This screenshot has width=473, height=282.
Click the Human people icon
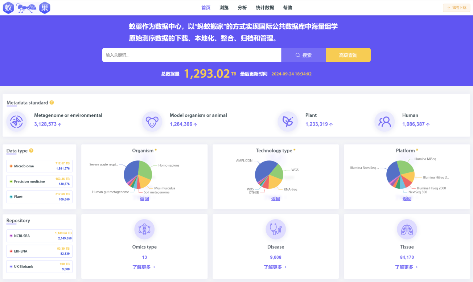coord(384,122)
